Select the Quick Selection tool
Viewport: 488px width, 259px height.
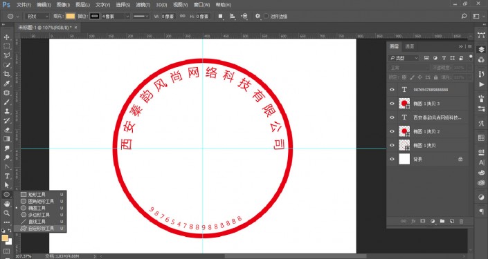point(6,65)
